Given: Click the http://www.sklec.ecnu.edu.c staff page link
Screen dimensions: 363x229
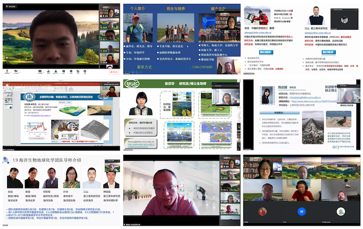Looking at the screenshot, I should [141, 145].
